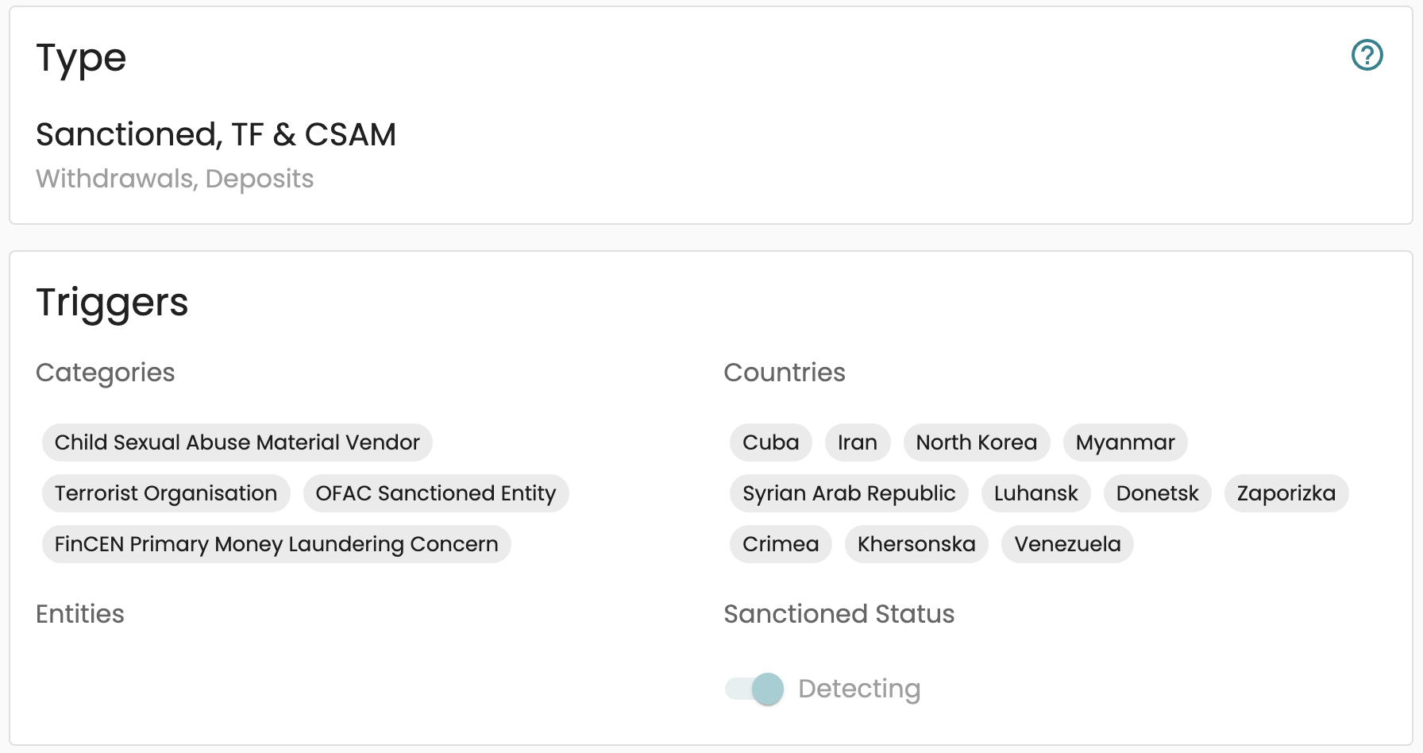The height and width of the screenshot is (753, 1423).
Task: Click the Donetsk region chip
Action: (x=1157, y=493)
